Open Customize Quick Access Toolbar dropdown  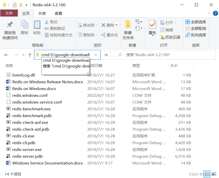26,5
